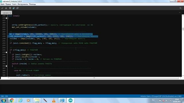Save the sketch with toolbar icon

tap(18, 8)
